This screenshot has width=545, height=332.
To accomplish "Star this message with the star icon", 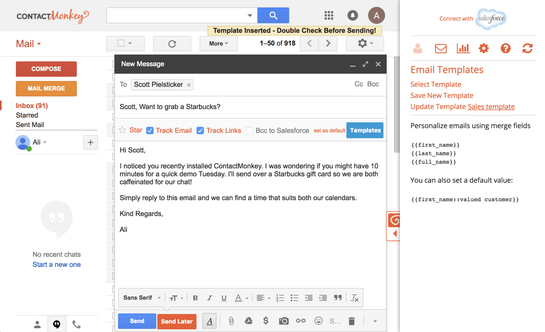I will point(122,130).
